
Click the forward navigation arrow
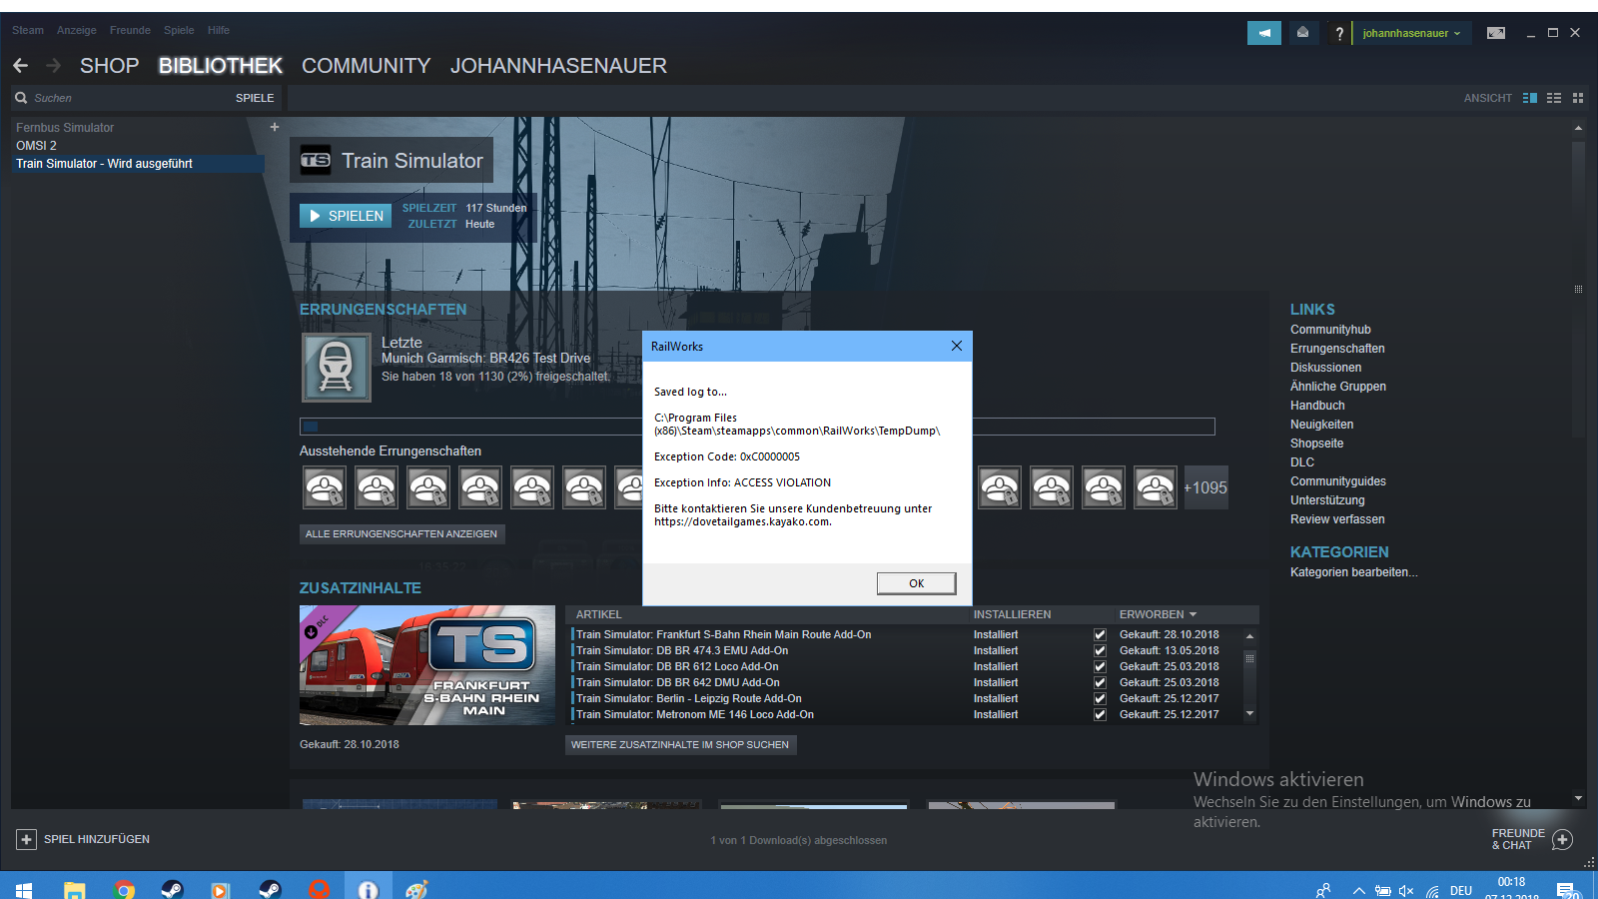click(54, 66)
